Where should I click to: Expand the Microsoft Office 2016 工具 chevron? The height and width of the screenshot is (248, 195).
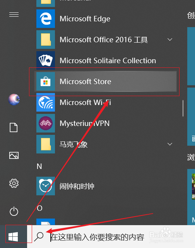[x=170, y=40]
